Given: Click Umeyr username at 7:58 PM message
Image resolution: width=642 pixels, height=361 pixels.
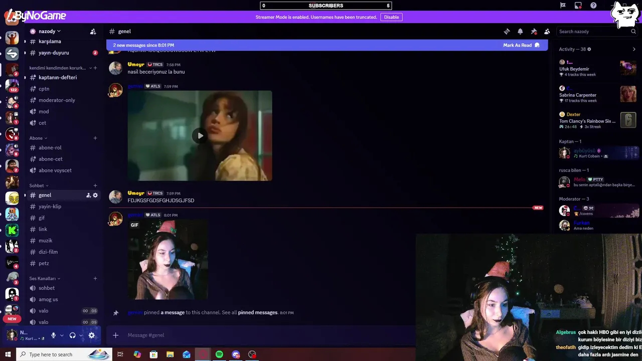Looking at the screenshot, I should coord(136,65).
